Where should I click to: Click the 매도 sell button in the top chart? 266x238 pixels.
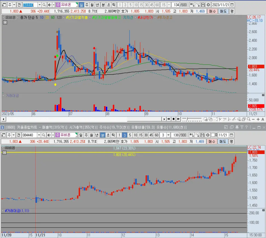click(223, 11)
